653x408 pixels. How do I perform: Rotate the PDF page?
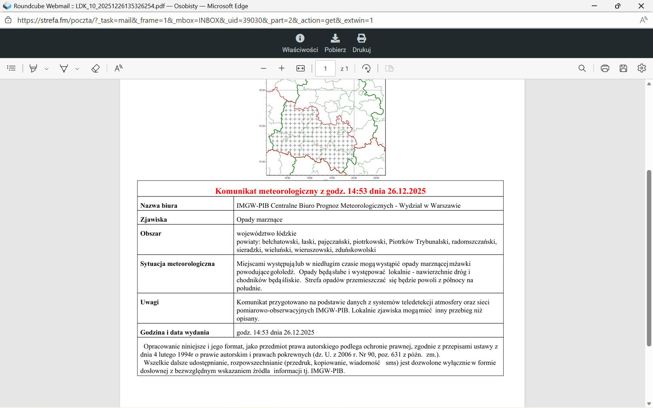coord(366,68)
